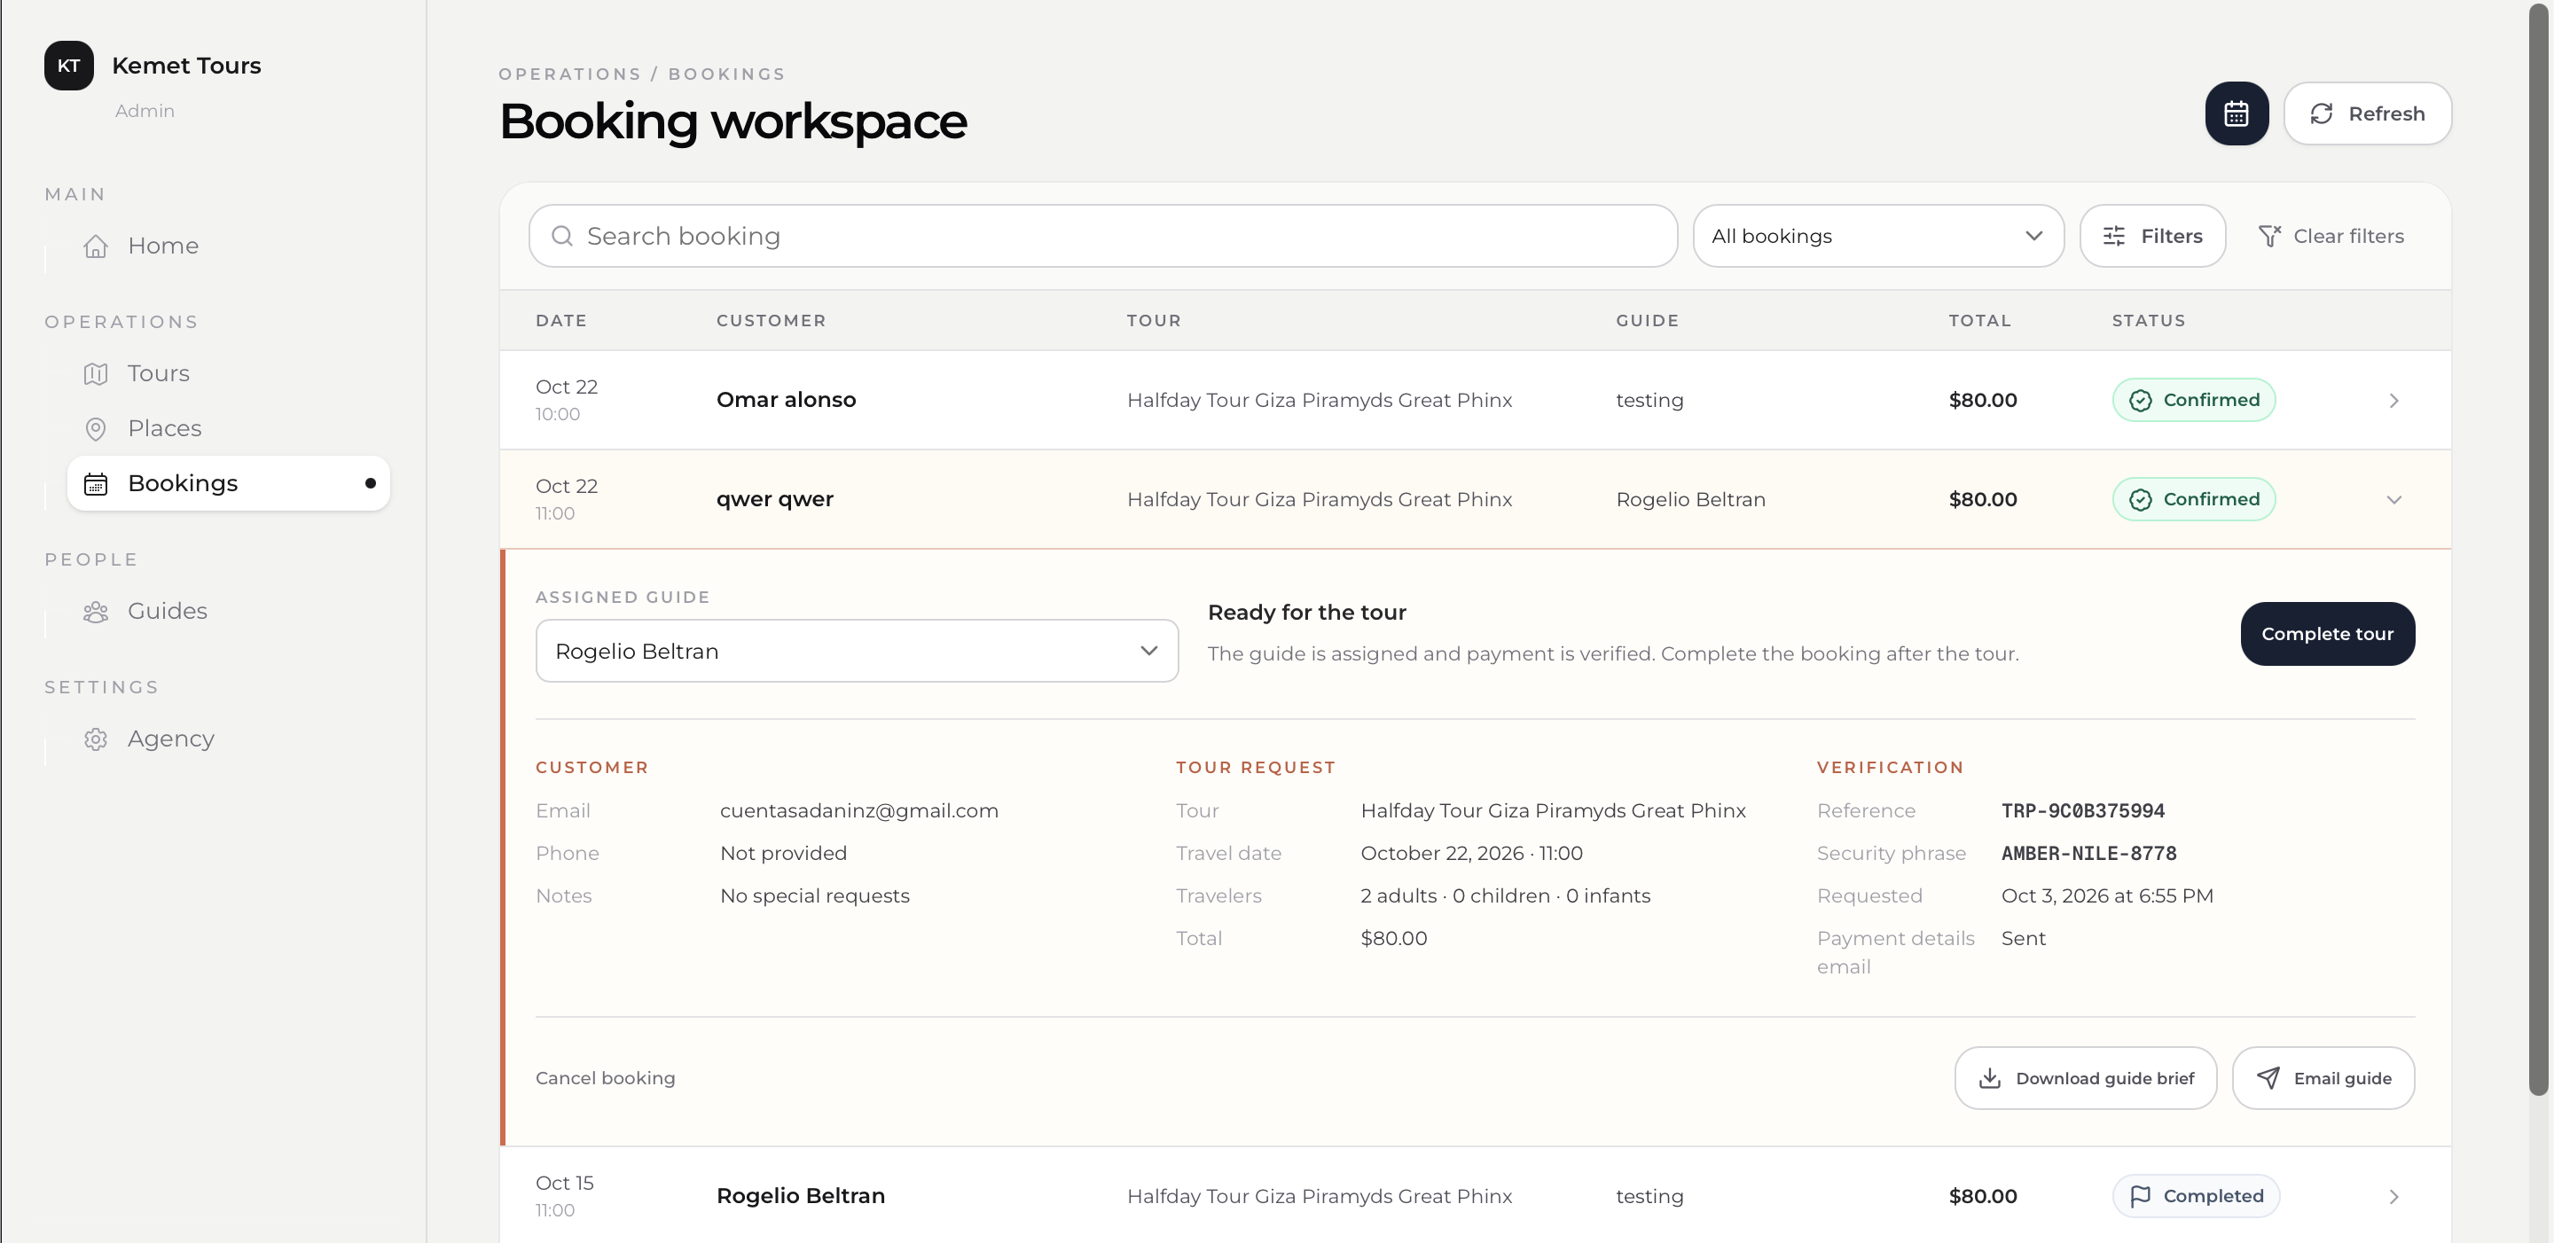The image size is (2554, 1243).
Task: Click Clear filters
Action: click(x=2331, y=236)
